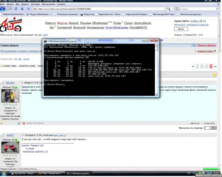Click the новая тема button
The height and width of the screenshot is (177, 222).
click(x=9, y=66)
